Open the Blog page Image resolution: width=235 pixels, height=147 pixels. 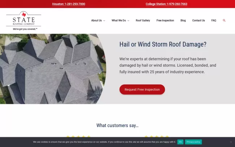tap(183, 21)
